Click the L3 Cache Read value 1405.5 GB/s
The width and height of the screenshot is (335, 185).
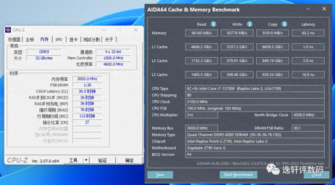[x=201, y=75]
